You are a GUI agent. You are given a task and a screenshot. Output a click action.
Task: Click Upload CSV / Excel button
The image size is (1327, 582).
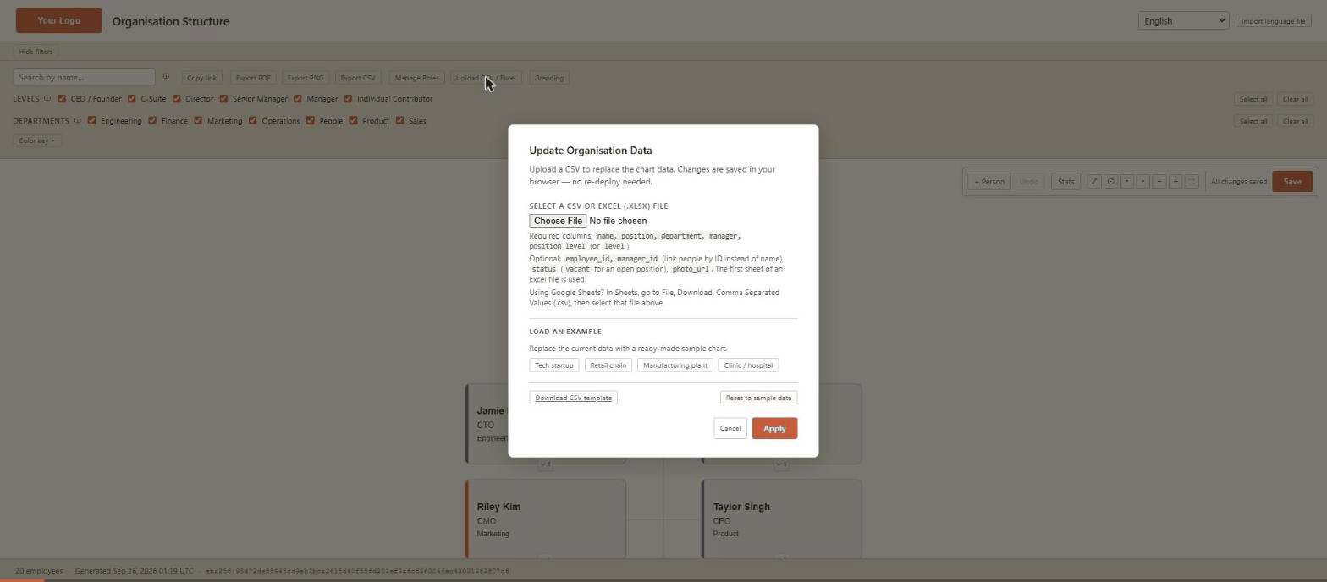tap(486, 78)
